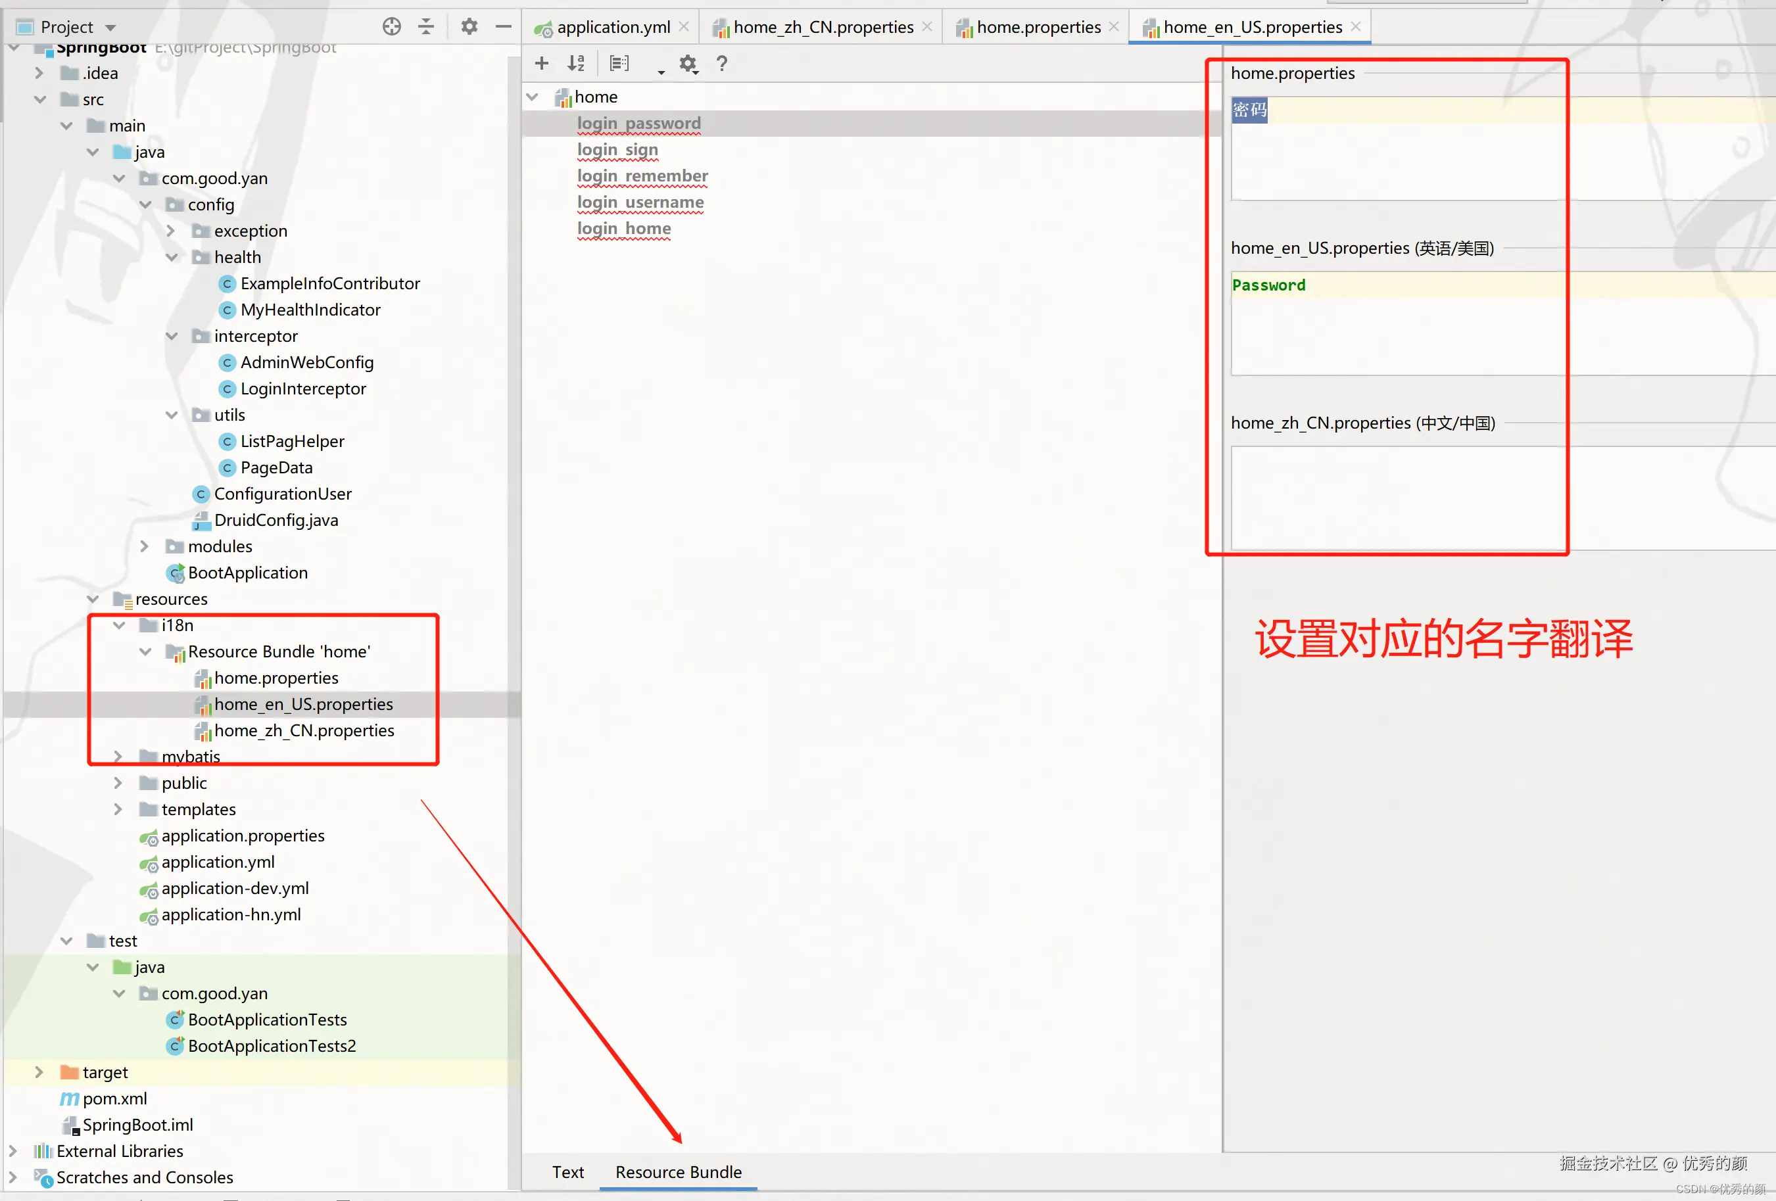This screenshot has width=1776, height=1201.
Task: Click the home_zh_CN.properties translation field
Action: click(x=1399, y=496)
